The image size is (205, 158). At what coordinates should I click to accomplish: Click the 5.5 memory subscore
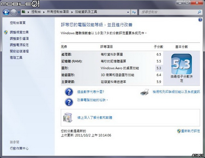159,61
